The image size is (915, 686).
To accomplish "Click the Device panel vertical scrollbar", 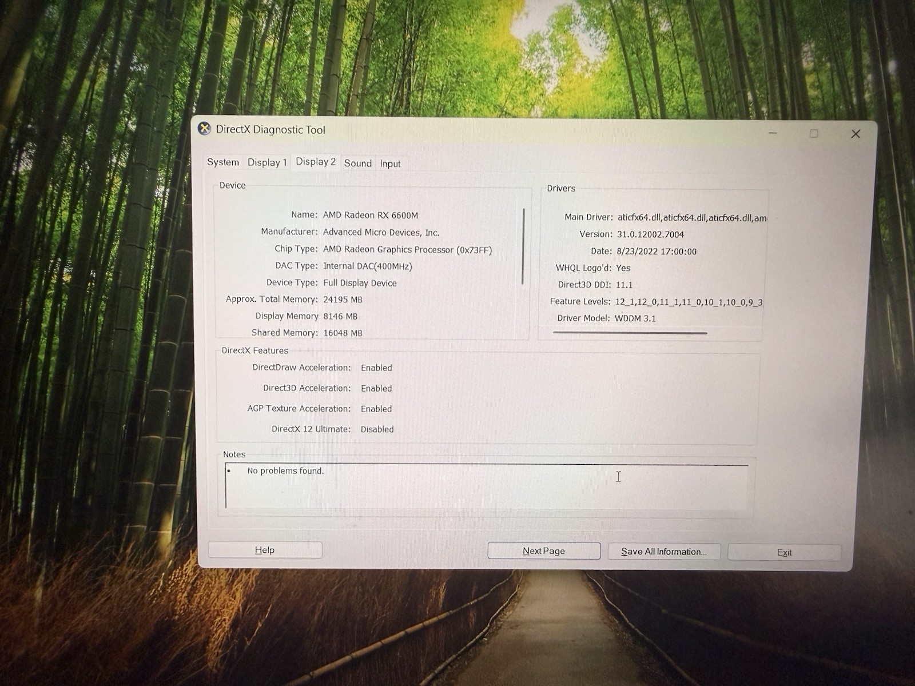I will tap(523, 246).
